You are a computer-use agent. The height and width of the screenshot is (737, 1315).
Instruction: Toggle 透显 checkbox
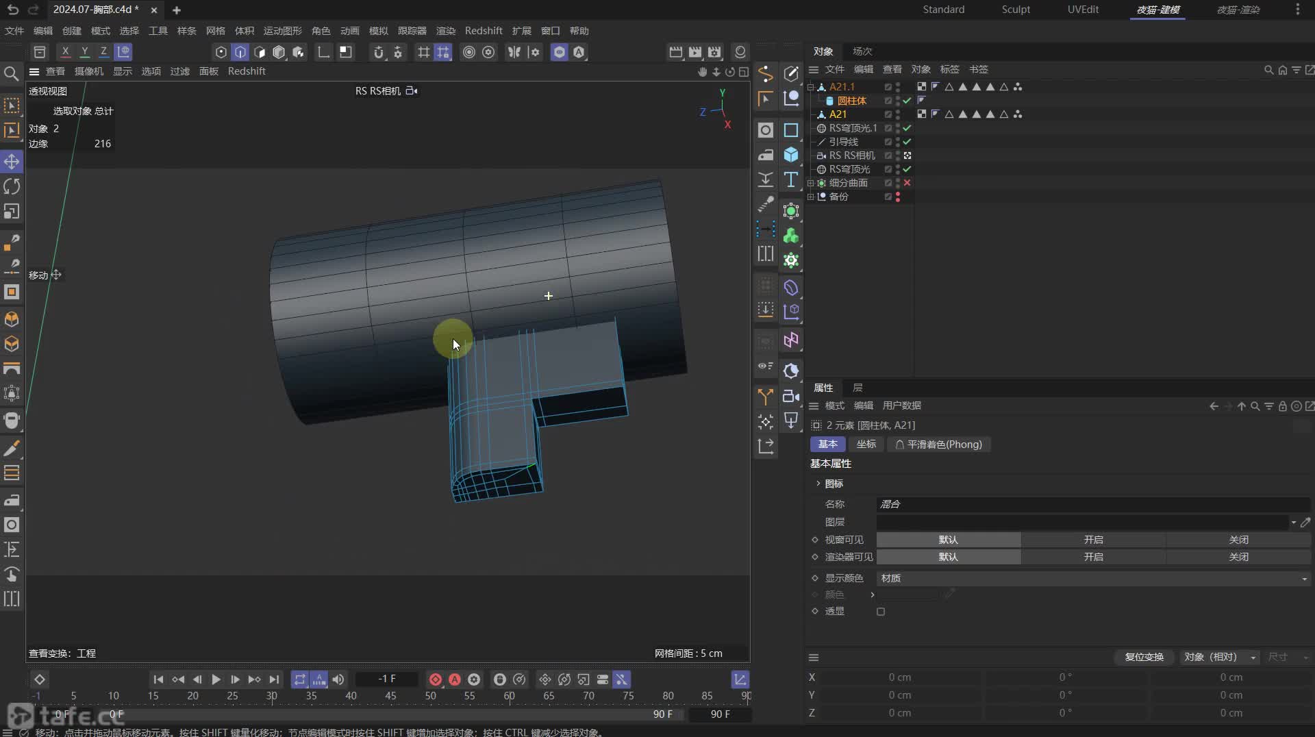(x=881, y=612)
